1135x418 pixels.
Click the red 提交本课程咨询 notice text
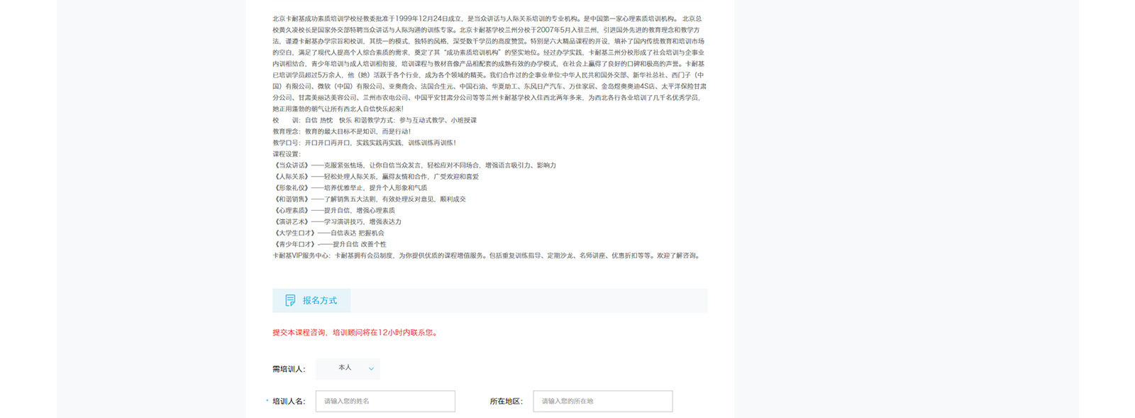(x=355, y=332)
